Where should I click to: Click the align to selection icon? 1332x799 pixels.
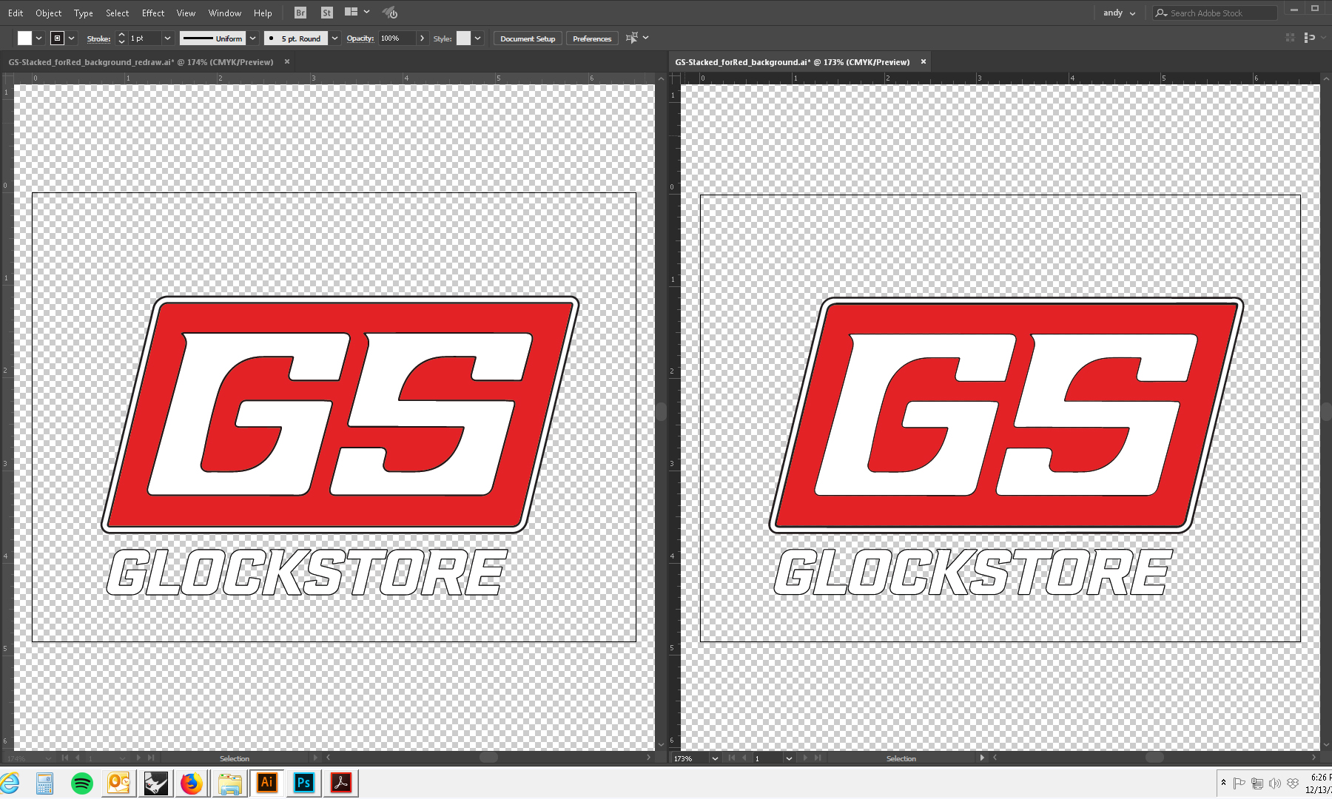[x=631, y=38]
